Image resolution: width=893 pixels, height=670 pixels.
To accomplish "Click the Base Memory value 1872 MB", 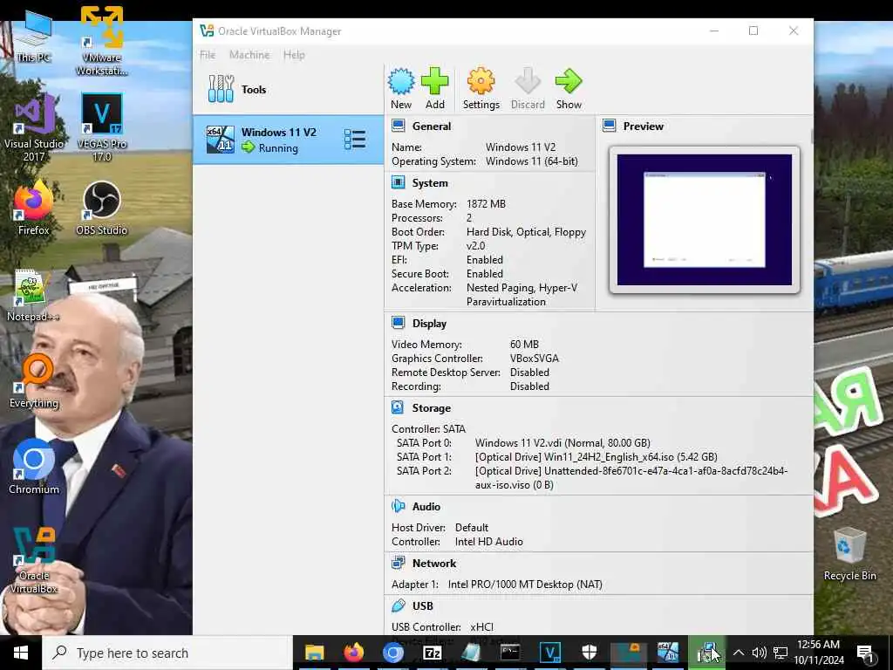I will (486, 204).
